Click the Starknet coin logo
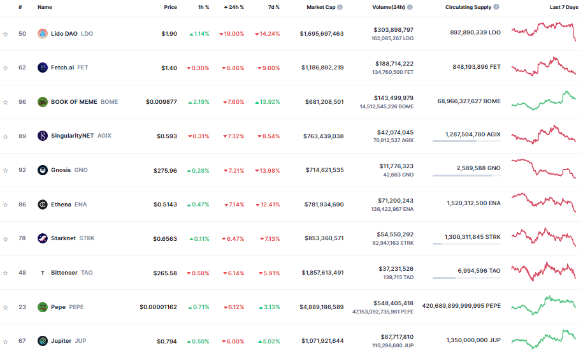Screen dimensions: 583x353 pyautogui.click(x=43, y=238)
